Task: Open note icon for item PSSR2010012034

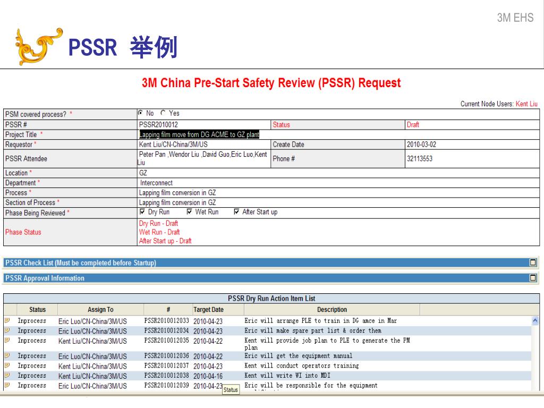Action: tap(7, 330)
